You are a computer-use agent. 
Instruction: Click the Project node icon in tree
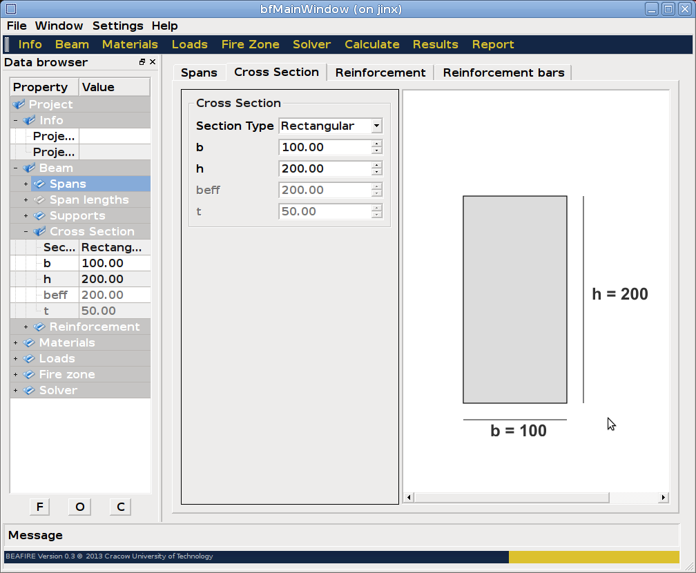pyautogui.click(x=19, y=104)
